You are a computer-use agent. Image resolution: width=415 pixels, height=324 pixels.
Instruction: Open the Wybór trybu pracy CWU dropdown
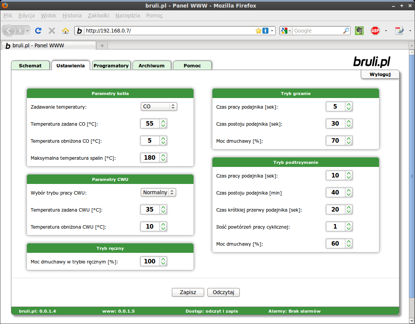coord(158,192)
